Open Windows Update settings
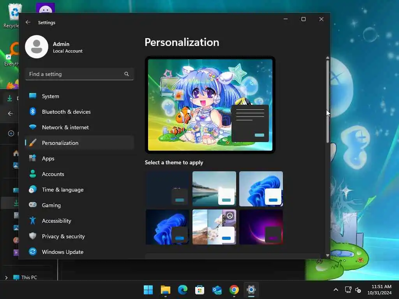Image resolution: width=399 pixels, height=299 pixels. [x=79, y=252]
